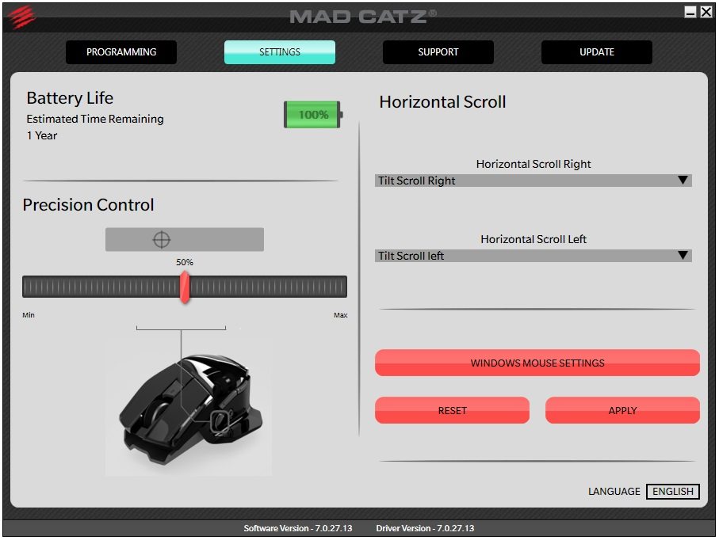Minimize the Mad Catz window

(690, 12)
